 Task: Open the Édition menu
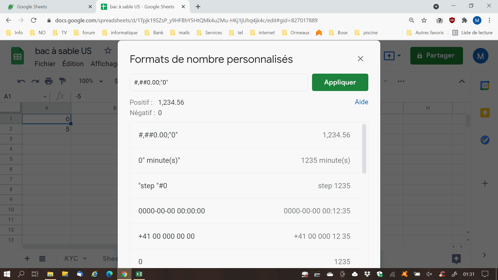(73, 64)
